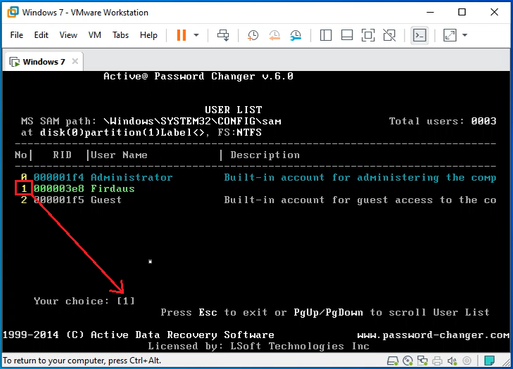Click the network adapter status icon
The width and height of the screenshot is (513, 369).
tap(422, 361)
